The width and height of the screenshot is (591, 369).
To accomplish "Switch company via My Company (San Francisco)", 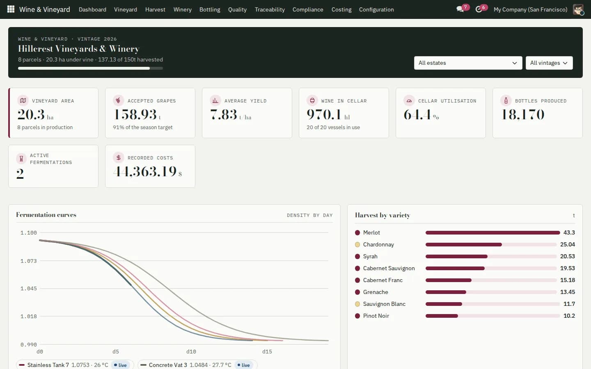I will [530, 9].
